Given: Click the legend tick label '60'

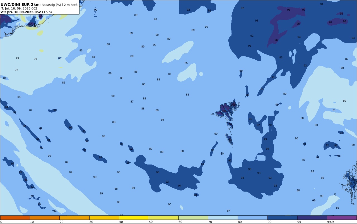Looking at the screenshot, I should 180,222.
